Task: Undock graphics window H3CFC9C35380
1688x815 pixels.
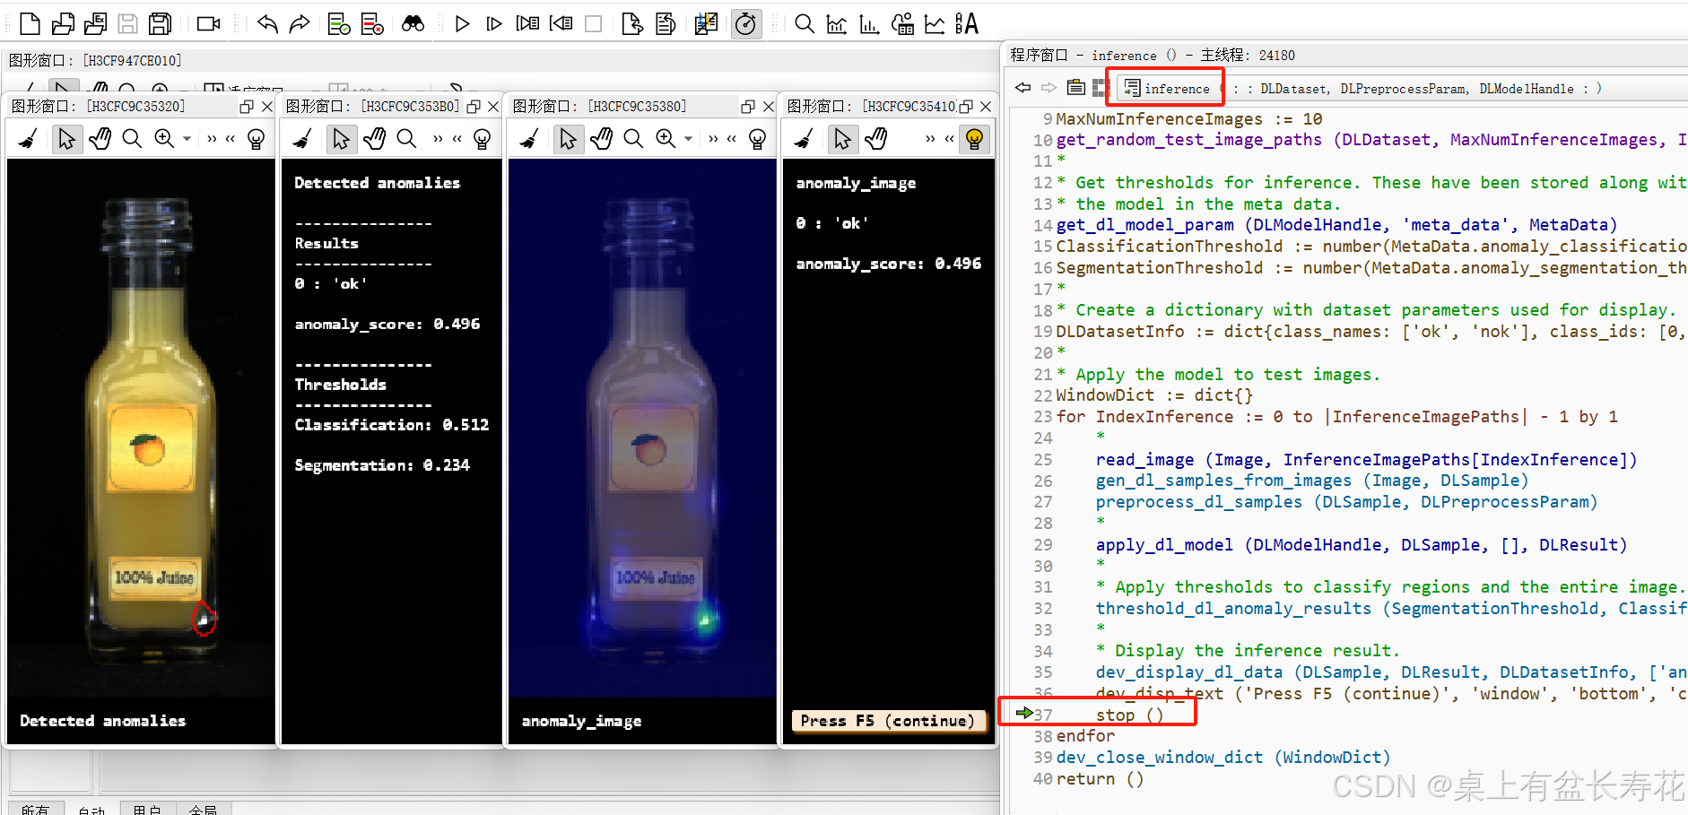Action: coord(748,107)
